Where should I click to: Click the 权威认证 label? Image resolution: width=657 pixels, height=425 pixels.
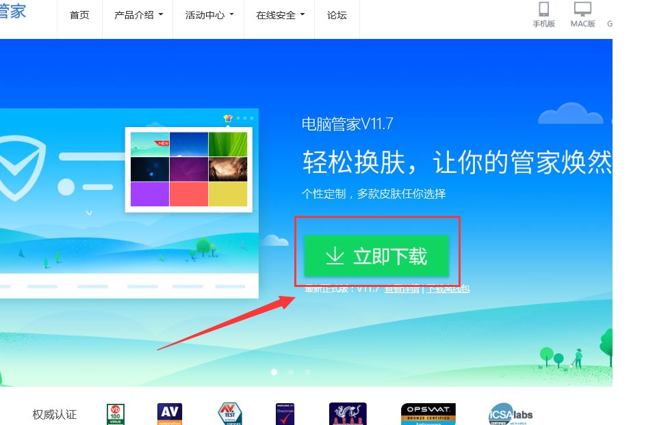(x=55, y=415)
